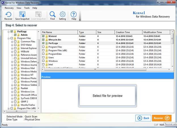Click the orange Recover button
Screen dimensions: 177x128
coord(162,118)
